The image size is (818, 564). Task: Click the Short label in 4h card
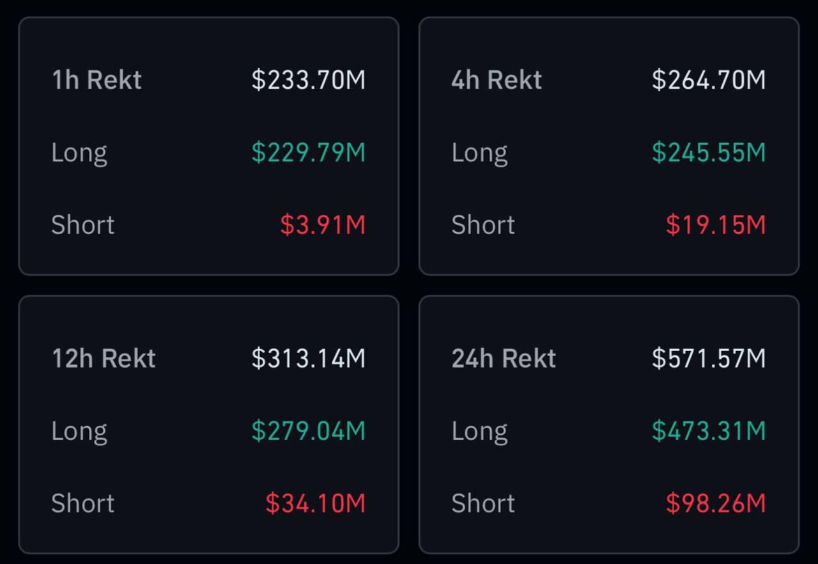[483, 224]
